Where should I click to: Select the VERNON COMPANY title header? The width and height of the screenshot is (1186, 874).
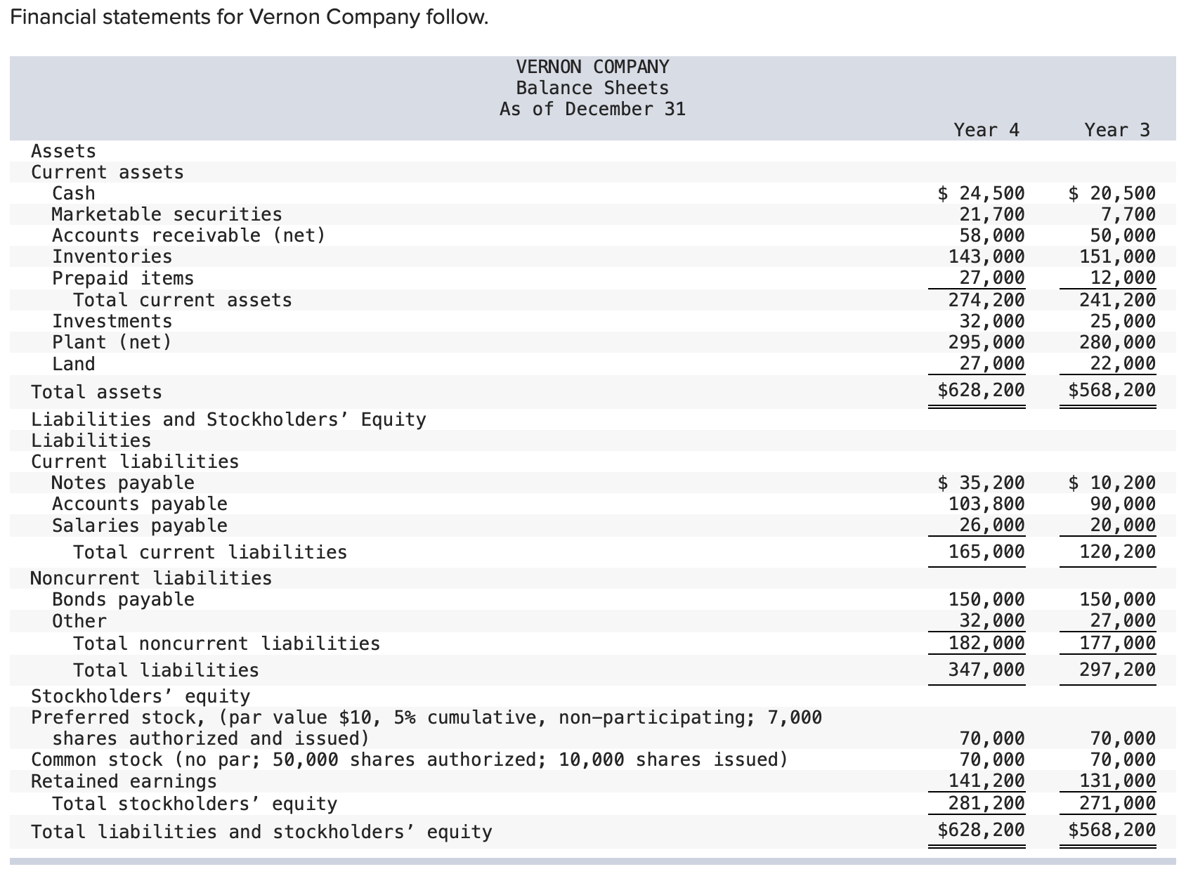coord(592,67)
